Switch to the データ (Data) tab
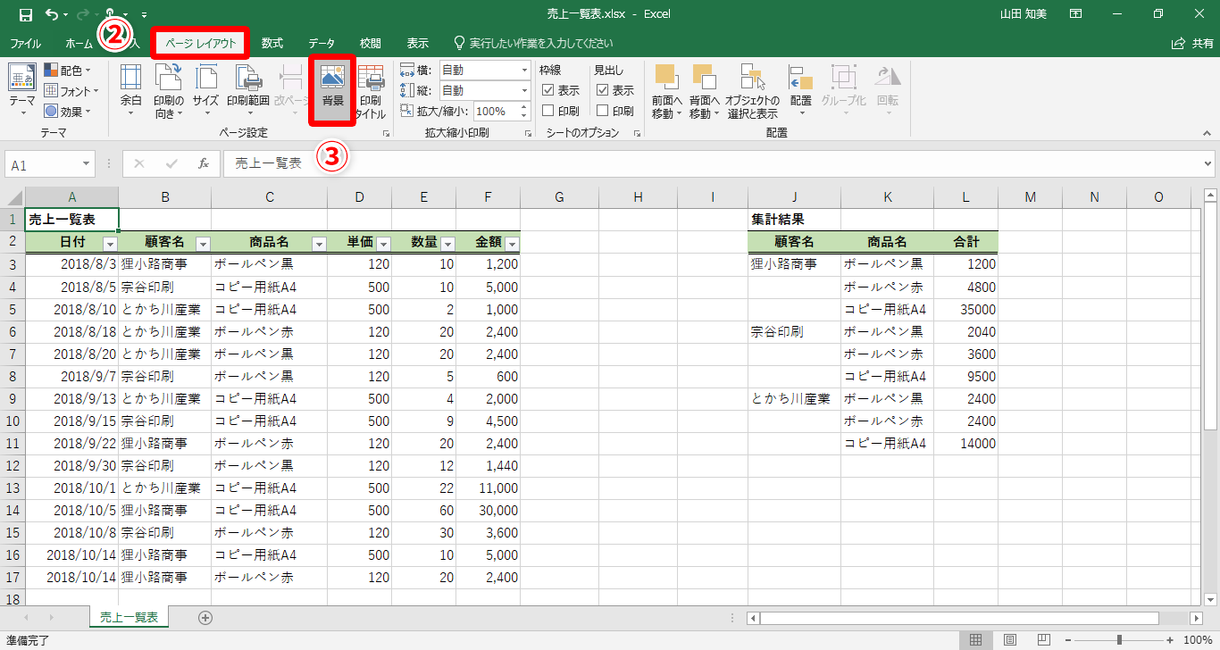This screenshot has width=1220, height=650. [x=322, y=43]
